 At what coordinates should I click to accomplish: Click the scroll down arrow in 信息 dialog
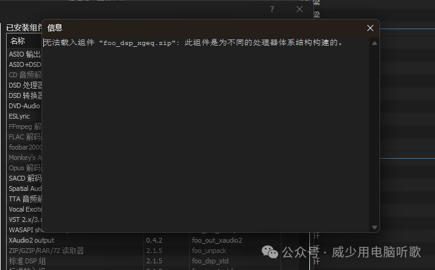click(374, 227)
